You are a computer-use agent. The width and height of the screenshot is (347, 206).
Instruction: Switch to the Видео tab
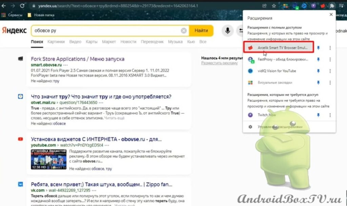pos(75,42)
